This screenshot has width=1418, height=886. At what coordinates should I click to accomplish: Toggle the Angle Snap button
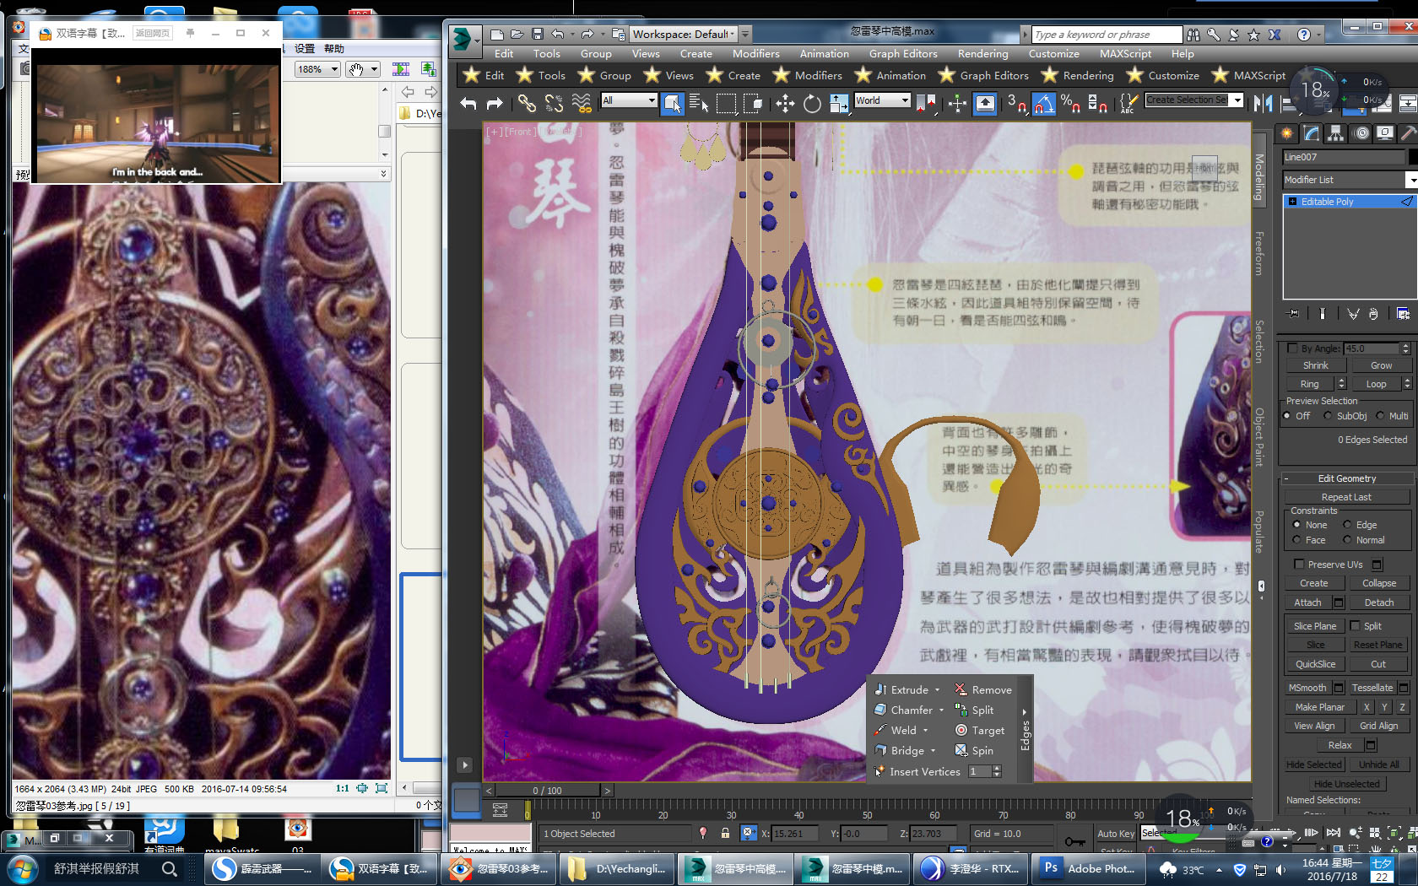click(1044, 103)
